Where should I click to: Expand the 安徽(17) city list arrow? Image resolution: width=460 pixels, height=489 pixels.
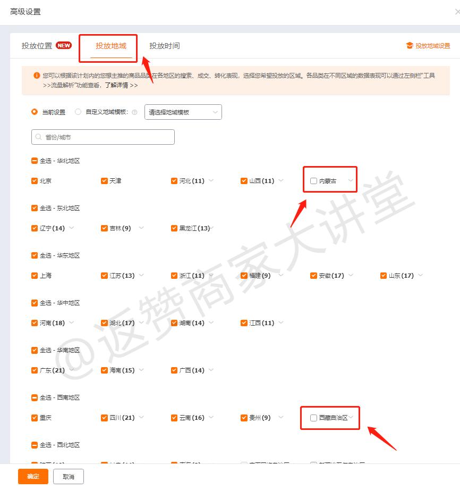[x=351, y=276]
